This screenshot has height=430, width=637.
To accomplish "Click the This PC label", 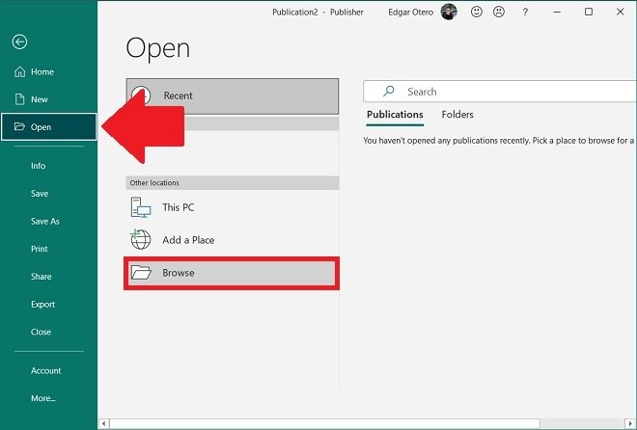I will point(179,207).
